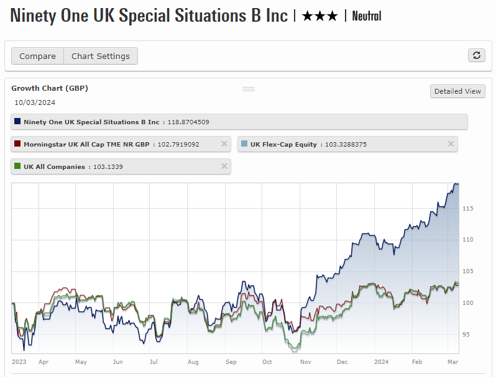Click dark red Morningstar color swatch
Viewport: 496px width, 377px height.
(x=17, y=144)
